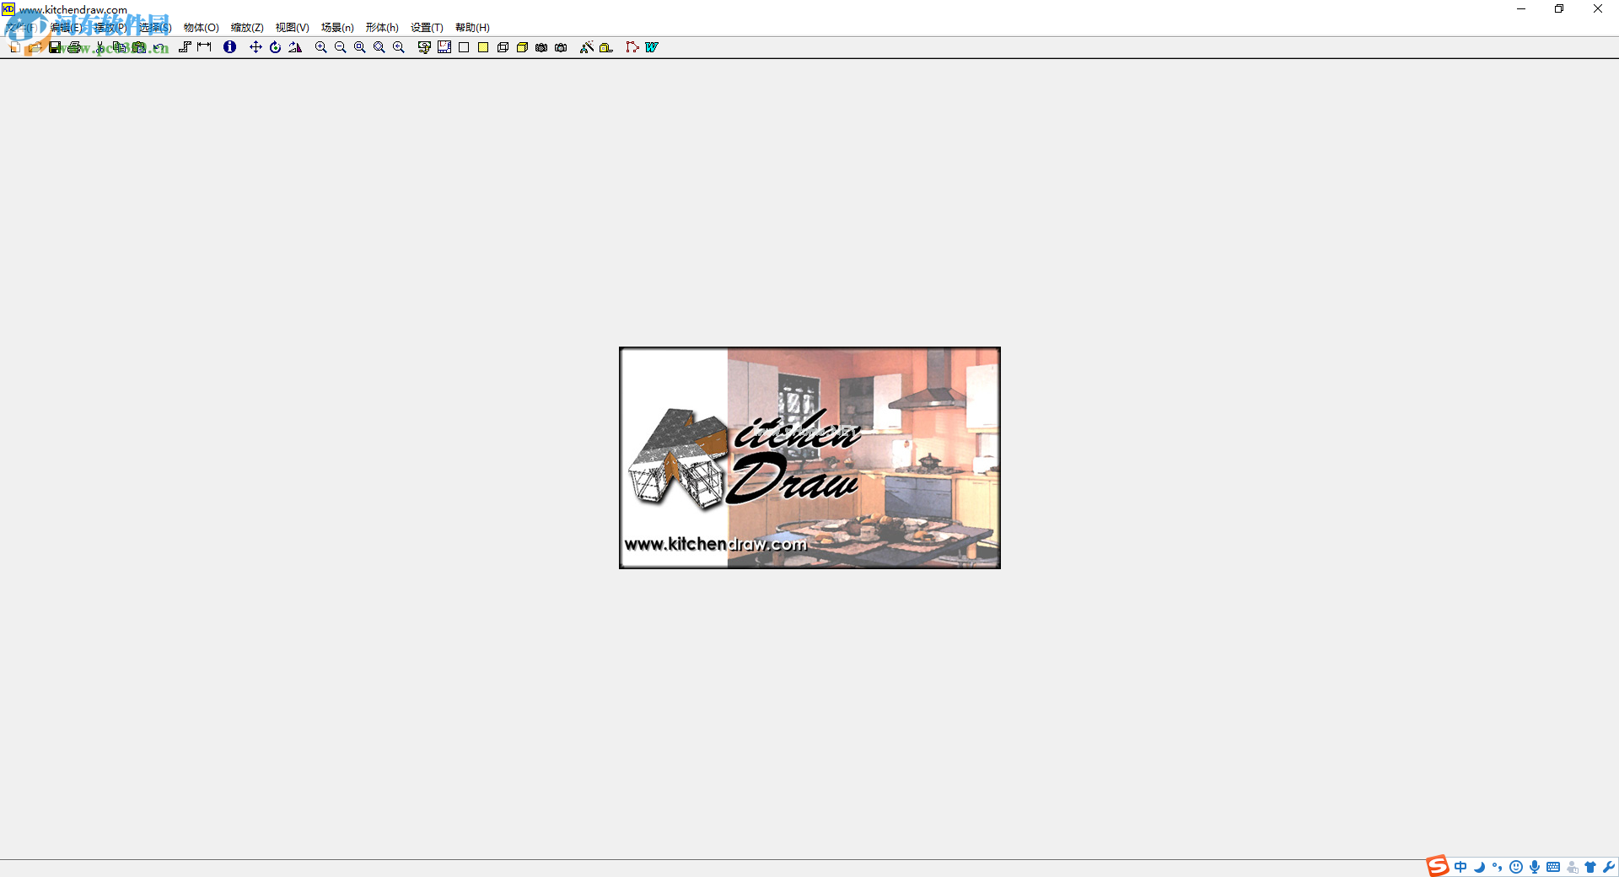Click the Mirror flip triangle icon
Image resolution: width=1619 pixels, height=877 pixels.
point(294,47)
